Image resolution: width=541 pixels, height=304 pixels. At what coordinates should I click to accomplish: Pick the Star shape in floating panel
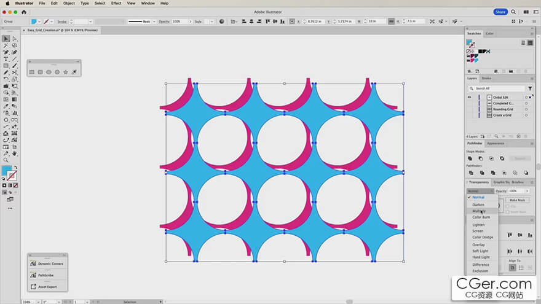click(x=66, y=72)
